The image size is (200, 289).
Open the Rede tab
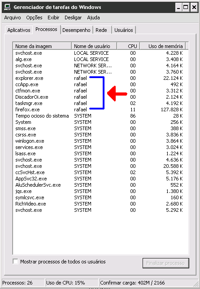[x=101, y=30]
